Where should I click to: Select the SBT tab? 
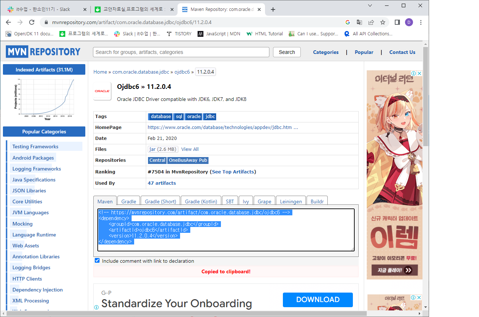click(x=230, y=201)
